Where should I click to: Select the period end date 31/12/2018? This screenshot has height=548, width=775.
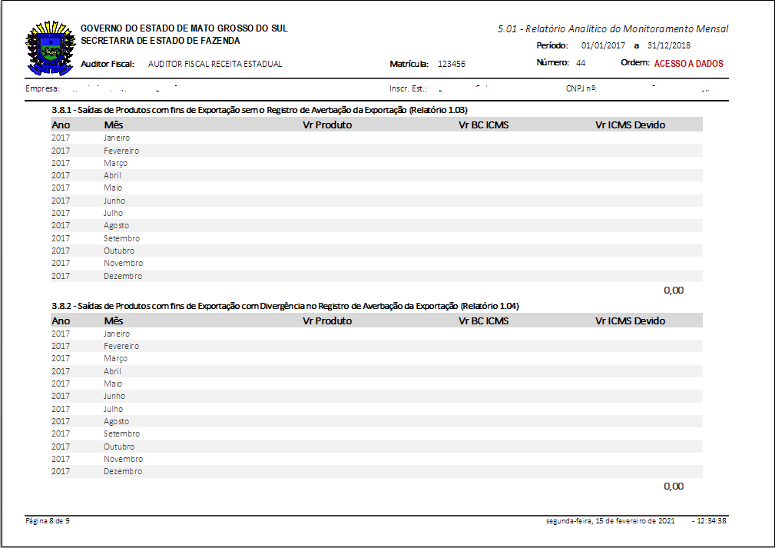click(669, 45)
